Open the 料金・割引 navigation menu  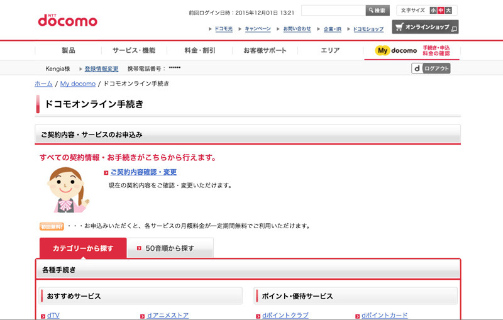click(199, 50)
